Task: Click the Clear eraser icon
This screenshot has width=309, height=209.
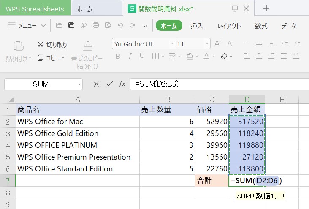Action: coord(224,57)
